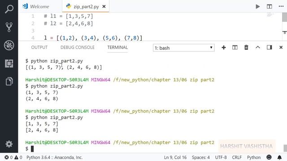Change indentation 'Spaces: 4'
Screen dimensions: 287x161
(201, 157)
